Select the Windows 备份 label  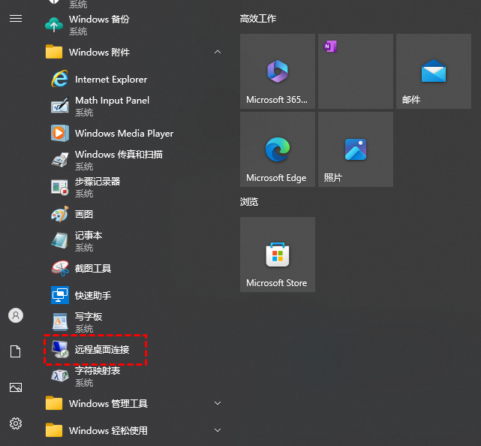99,20
